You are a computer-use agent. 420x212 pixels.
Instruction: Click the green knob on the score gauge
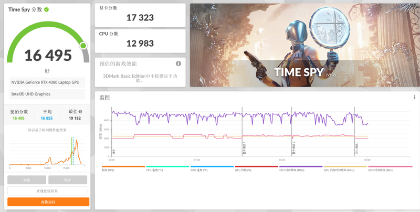[x=83, y=46]
